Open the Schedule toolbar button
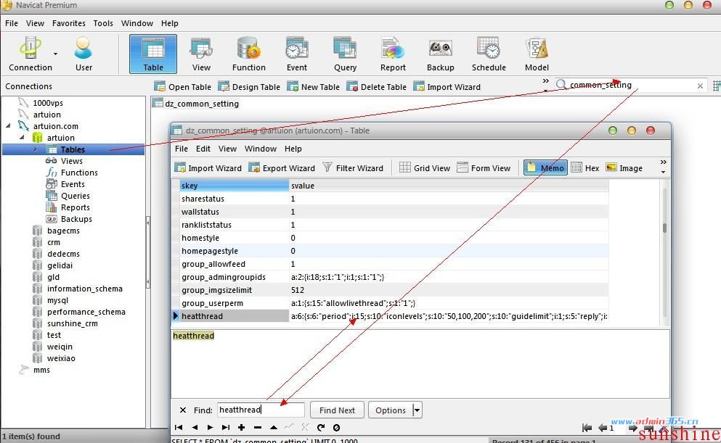721x443 pixels. (x=489, y=54)
